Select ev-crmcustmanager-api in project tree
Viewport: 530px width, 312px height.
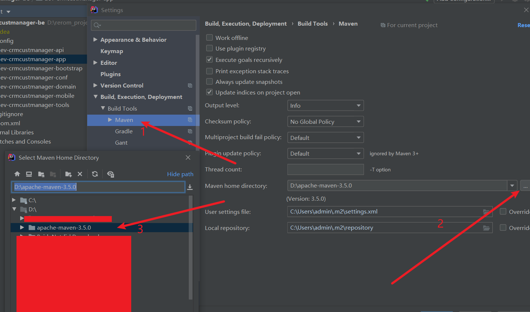pos(32,50)
